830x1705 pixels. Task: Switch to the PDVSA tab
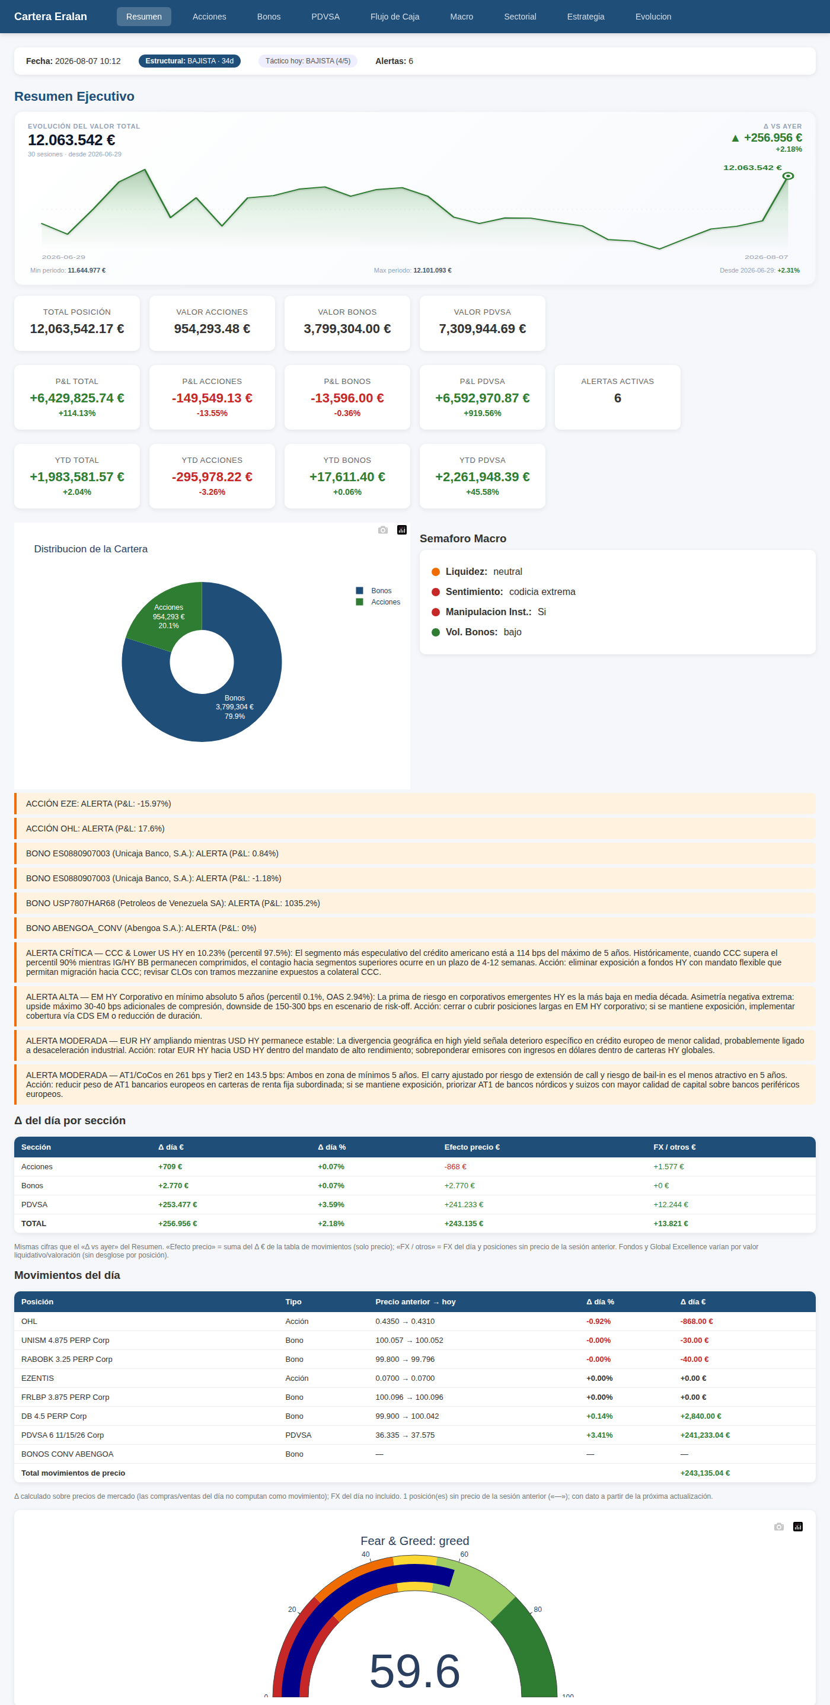(x=325, y=17)
